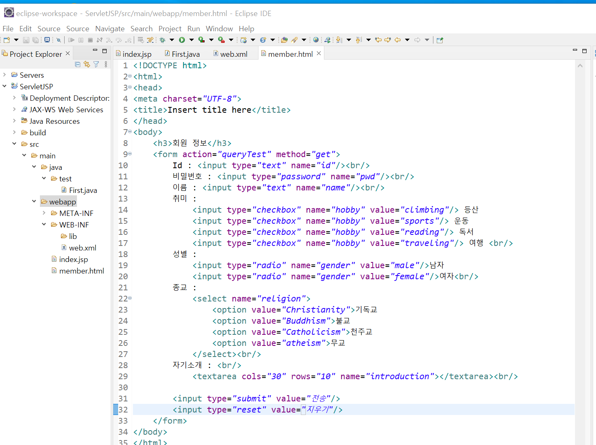The width and height of the screenshot is (596, 445).
Task: Collapse the WEB-INF folder
Action: 44,225
